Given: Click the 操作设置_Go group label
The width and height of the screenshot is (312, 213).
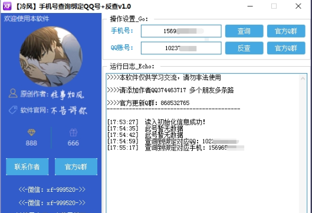Looking at the screenshot, I should click(x=129, y=19).
